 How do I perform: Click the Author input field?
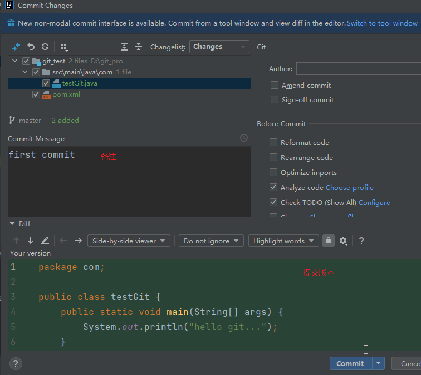pyautogui.click(x=359, y=68)
